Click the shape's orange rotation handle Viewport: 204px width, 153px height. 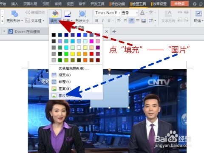(x=109, y=70)
